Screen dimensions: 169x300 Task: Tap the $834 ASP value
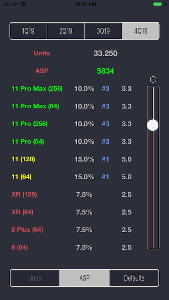(105, 71)
